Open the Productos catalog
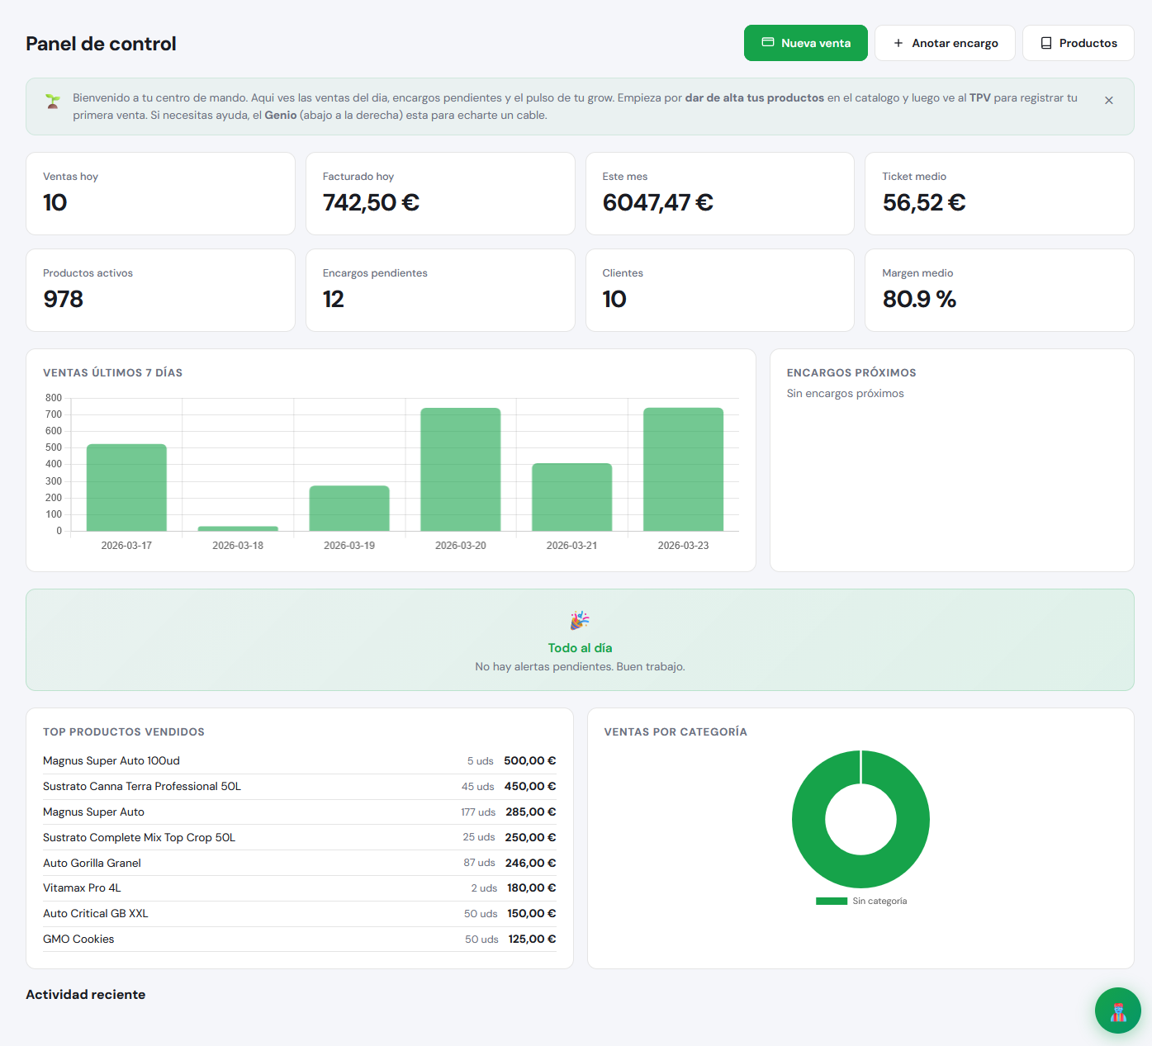This screenshot has width=1152, height=1046. tap(1078, 42)
